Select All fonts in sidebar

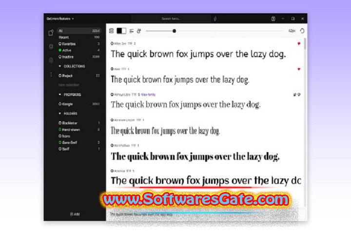(79, 31)
